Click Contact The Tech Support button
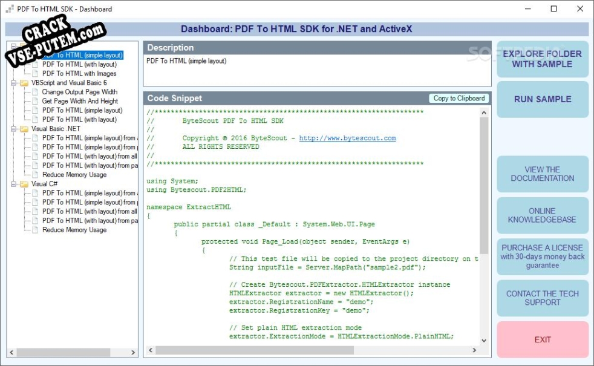This screenshot has width=594, height=366. (543, 298)
